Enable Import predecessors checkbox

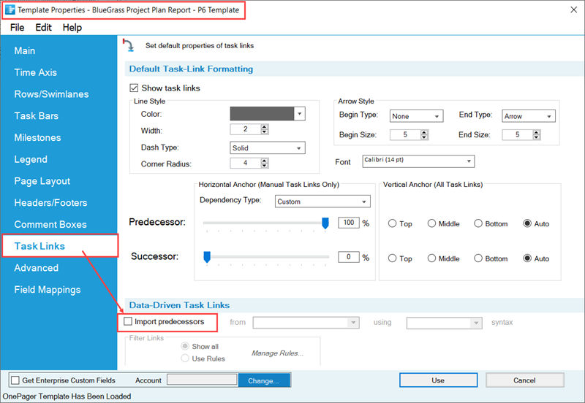[128, 321]
